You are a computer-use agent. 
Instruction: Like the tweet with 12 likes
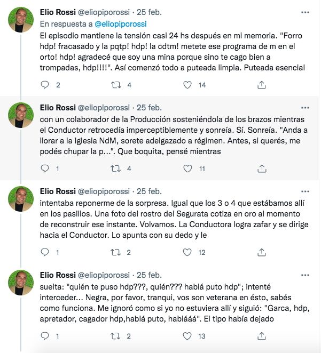click(187, 252)
